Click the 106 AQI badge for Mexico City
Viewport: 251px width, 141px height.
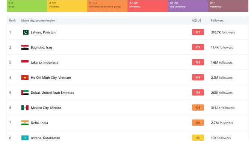[198, 108]
